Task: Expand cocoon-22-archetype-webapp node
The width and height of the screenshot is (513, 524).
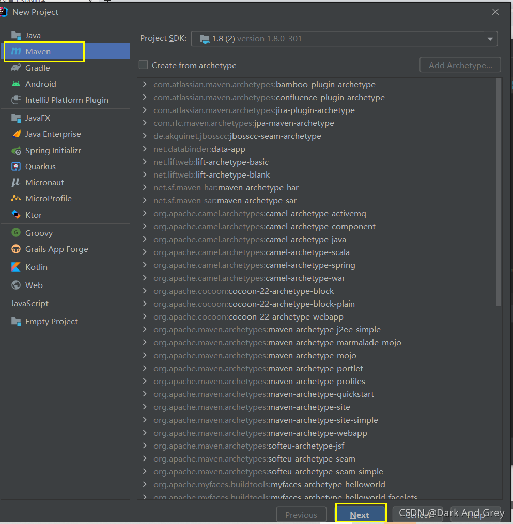Action: (145, 316)
